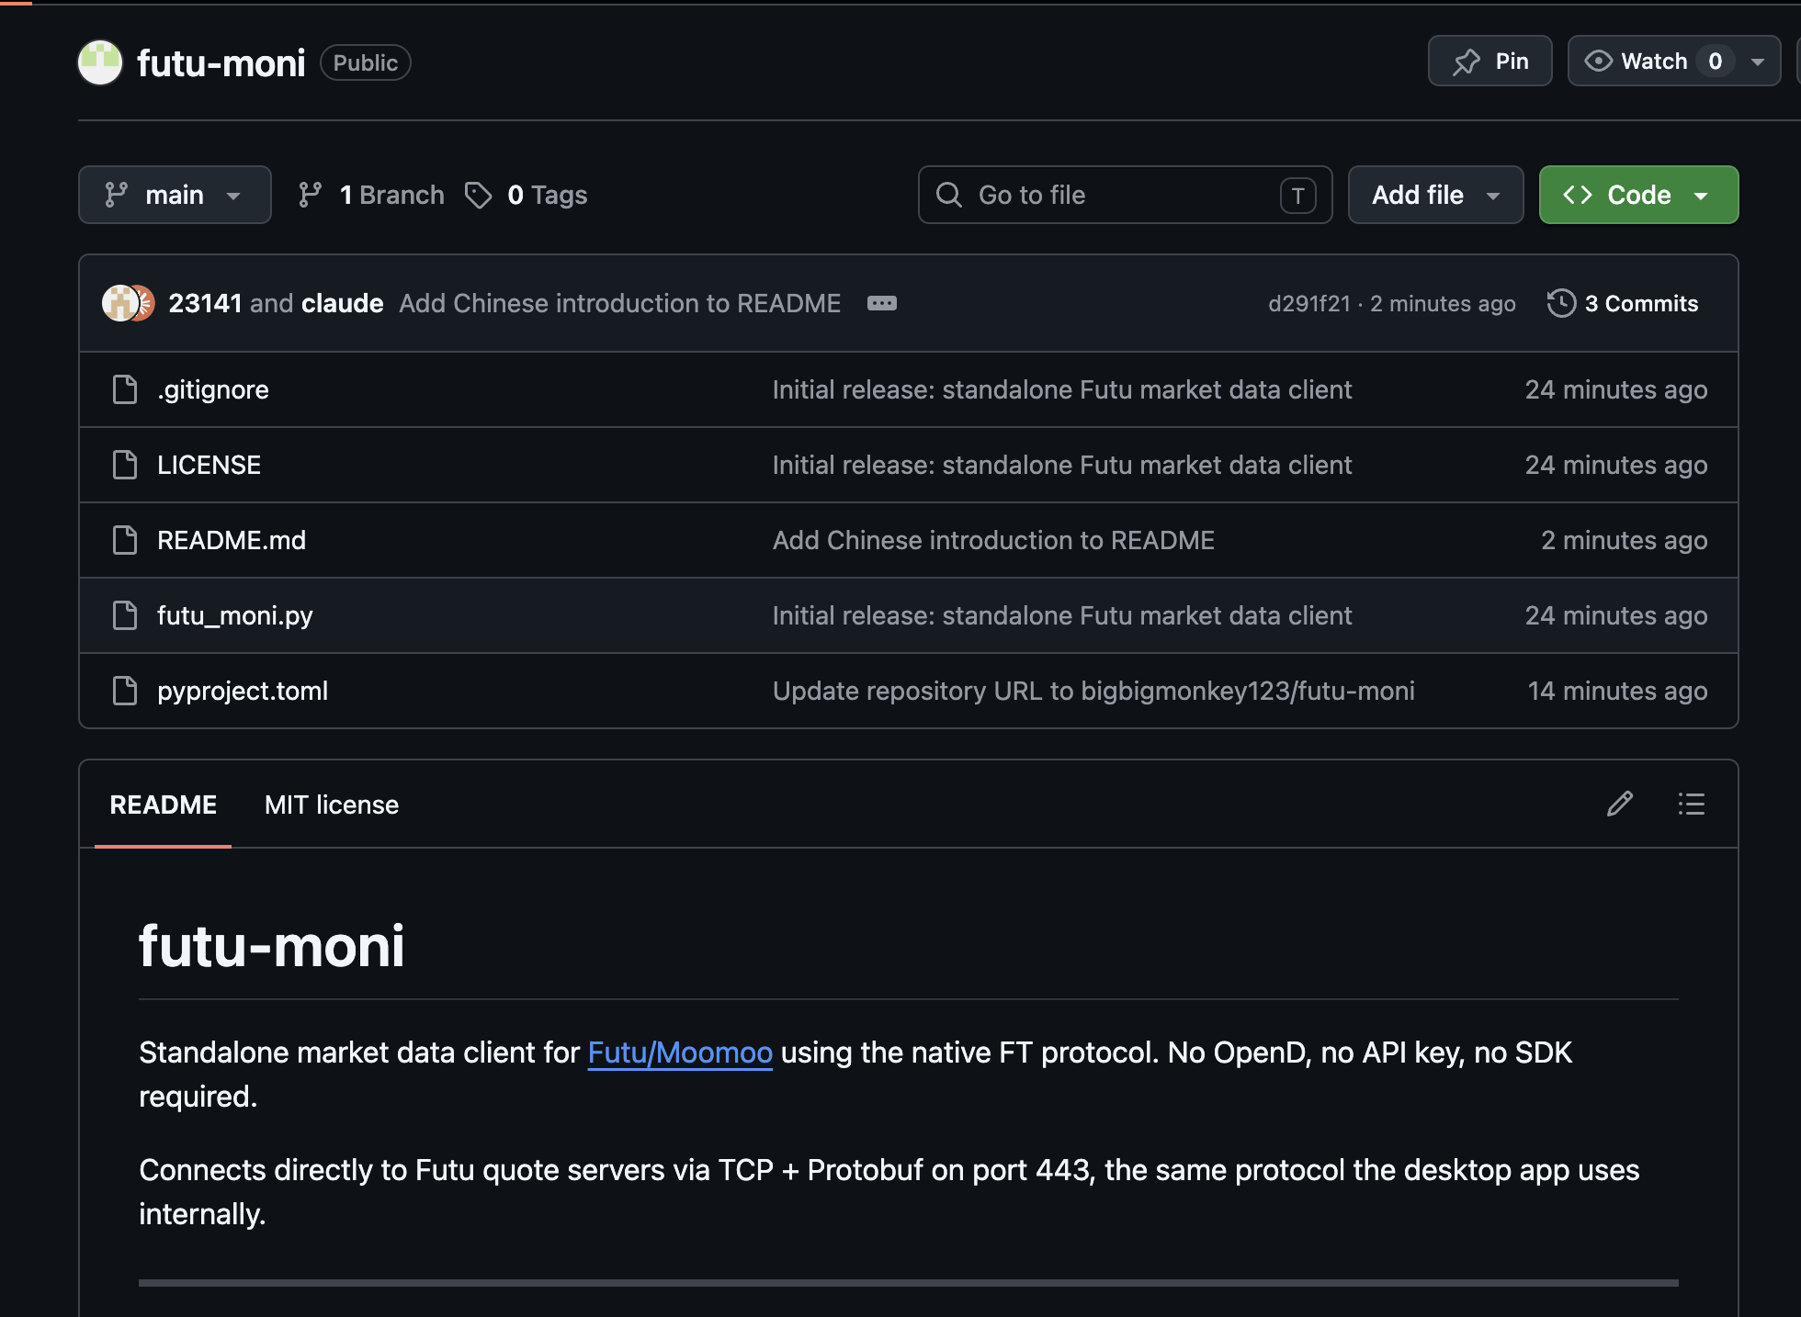This screenshot has width=1801, height=1317.
Task: Click the commit history clock icon
Action: pyautogui.click(x=1561, y=303)
